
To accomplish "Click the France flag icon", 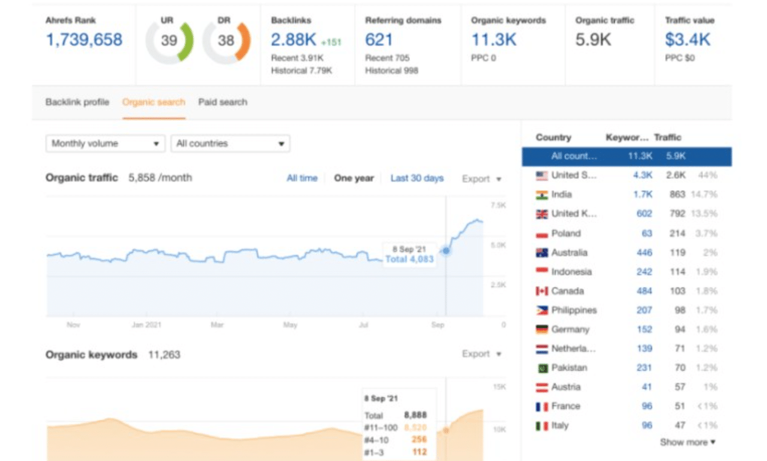I will pos(542,406).
